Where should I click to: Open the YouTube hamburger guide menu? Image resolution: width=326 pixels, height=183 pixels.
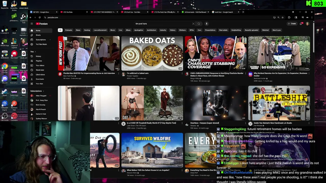(x=32, y=24)
